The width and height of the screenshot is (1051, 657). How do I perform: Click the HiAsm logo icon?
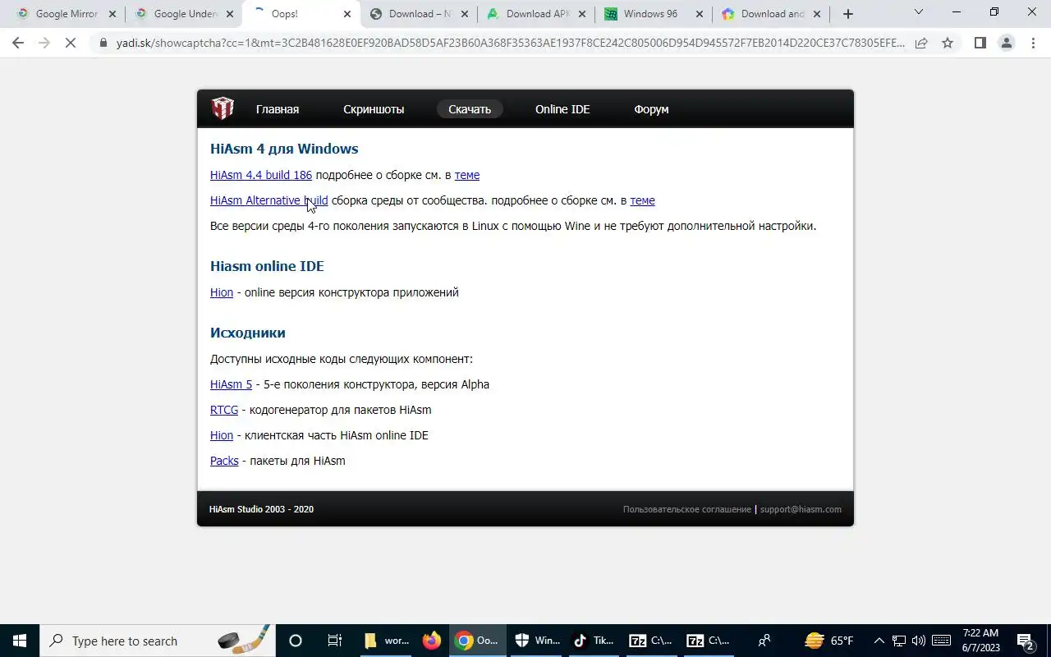[222, 108]
